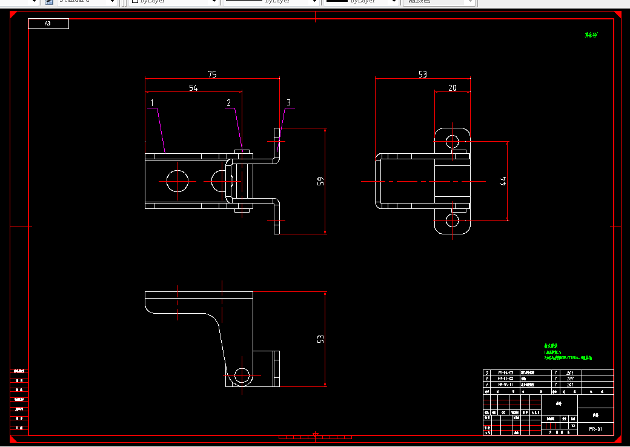Viewport: 630px width, 447px height.
Task: Select the vertical 53 dimension in bottom view
Action: pyautogui.click(x=320, y=339)
